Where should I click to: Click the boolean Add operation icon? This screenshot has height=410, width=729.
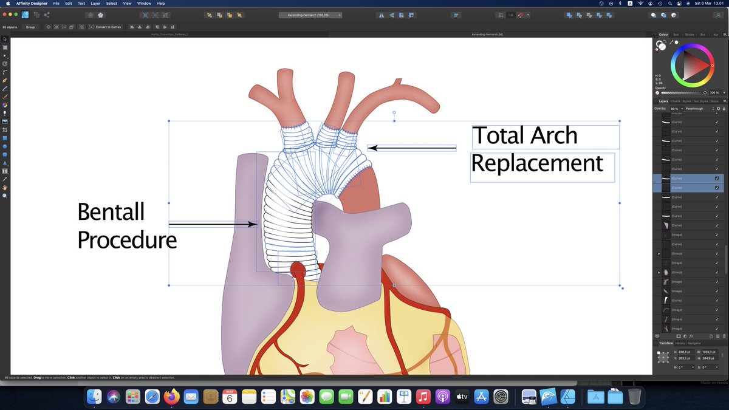568,15
